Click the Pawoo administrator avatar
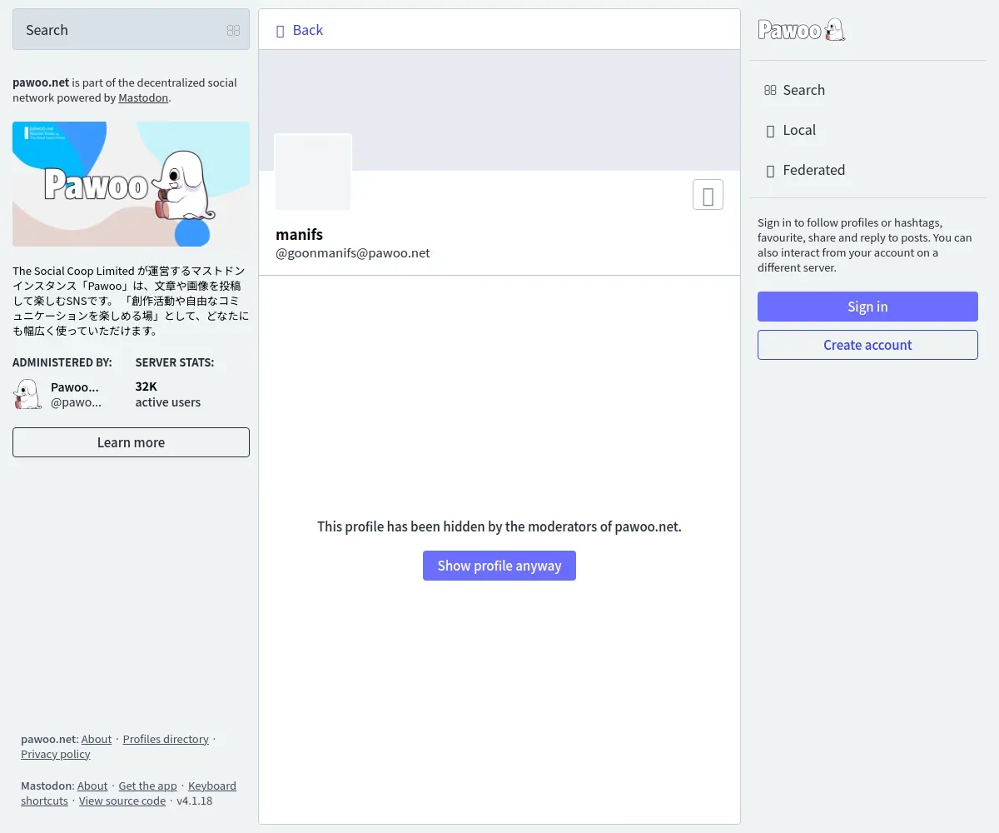 27,394
